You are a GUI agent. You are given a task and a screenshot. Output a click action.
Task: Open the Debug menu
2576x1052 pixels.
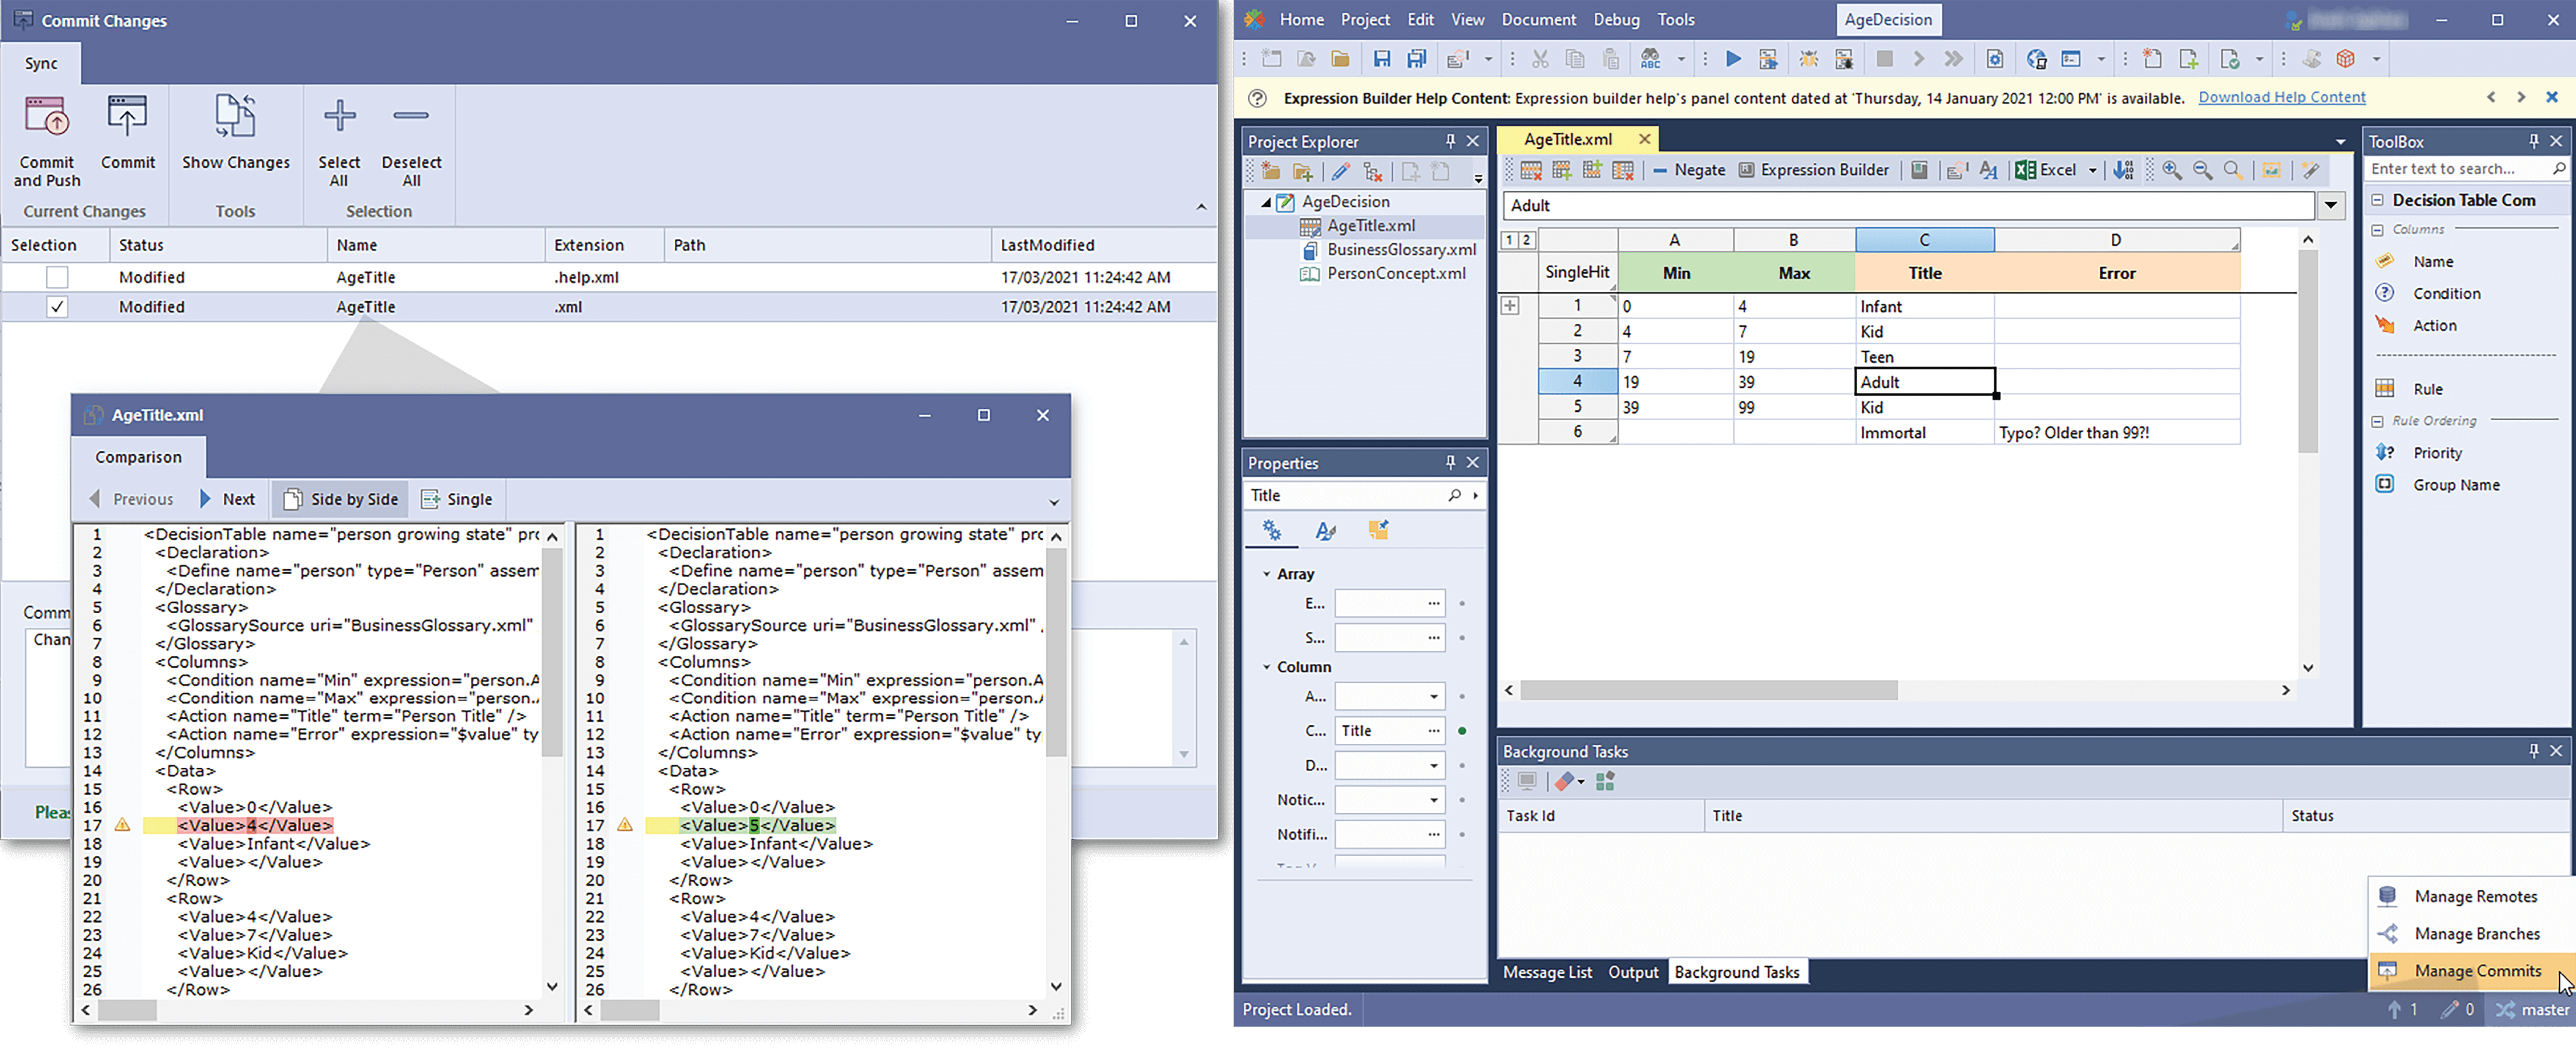(1616, 19)
